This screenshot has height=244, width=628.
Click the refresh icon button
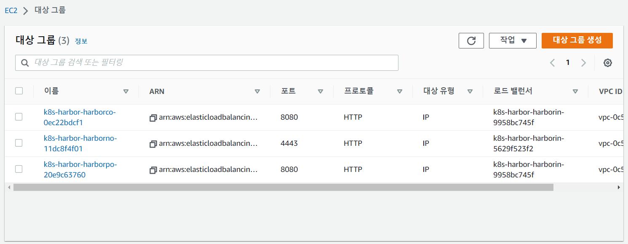point(471,40)
